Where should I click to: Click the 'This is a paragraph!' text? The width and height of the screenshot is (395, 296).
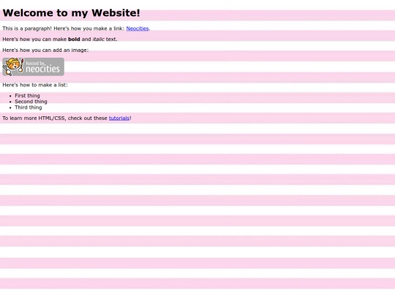[x=27, y=29]
